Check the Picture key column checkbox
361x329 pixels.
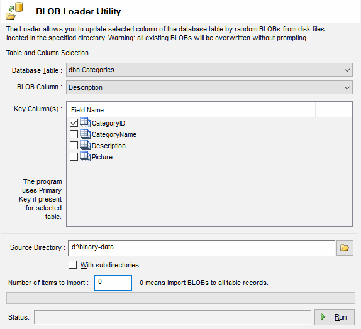74,157
